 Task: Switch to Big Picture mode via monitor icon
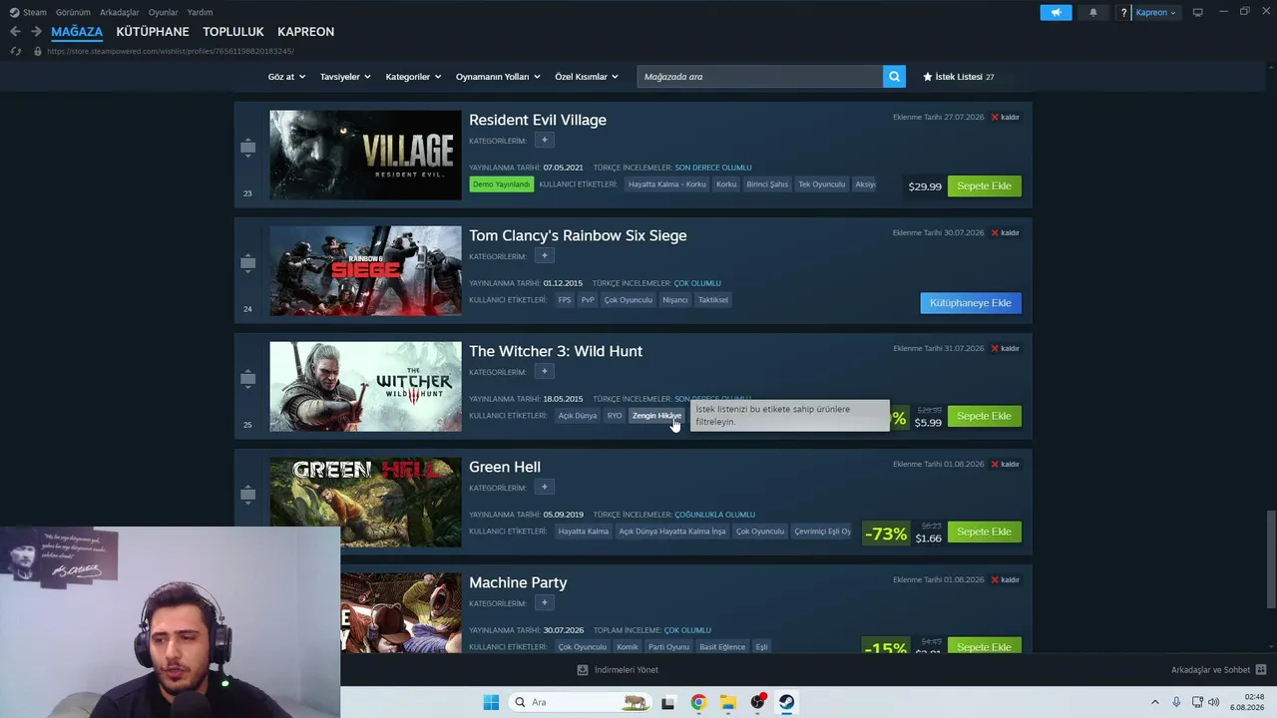click(x=1198, y=12)
